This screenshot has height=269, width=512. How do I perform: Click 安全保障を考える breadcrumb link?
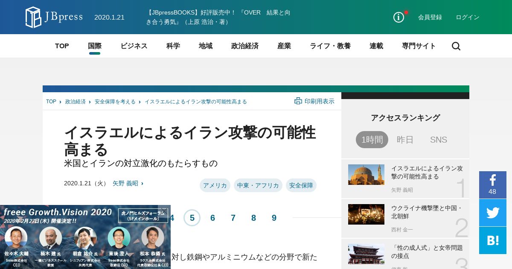pyautogui.click(x=115, y=102)
